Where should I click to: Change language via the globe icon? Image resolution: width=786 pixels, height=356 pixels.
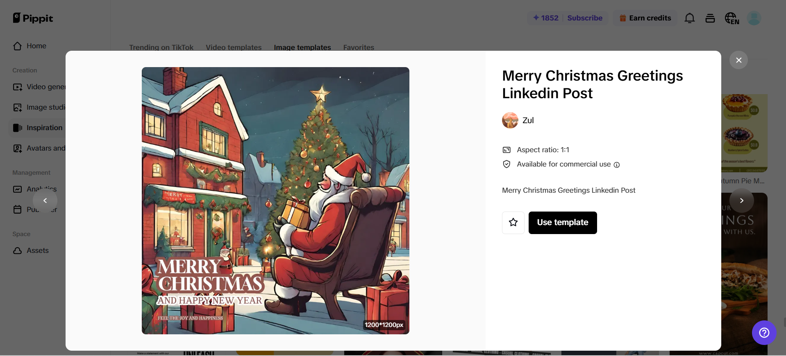point(732,18)
